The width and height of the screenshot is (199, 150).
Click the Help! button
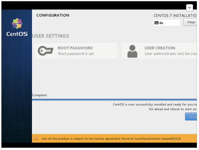[x=190, y=22]
